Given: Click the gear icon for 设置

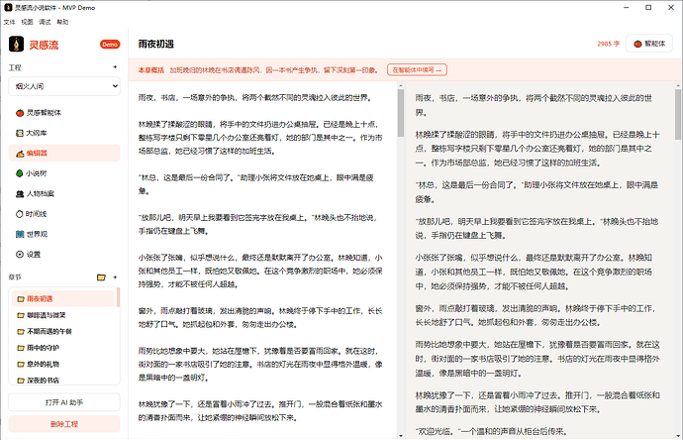Looking at the screenshot, I should pos(20,255).
